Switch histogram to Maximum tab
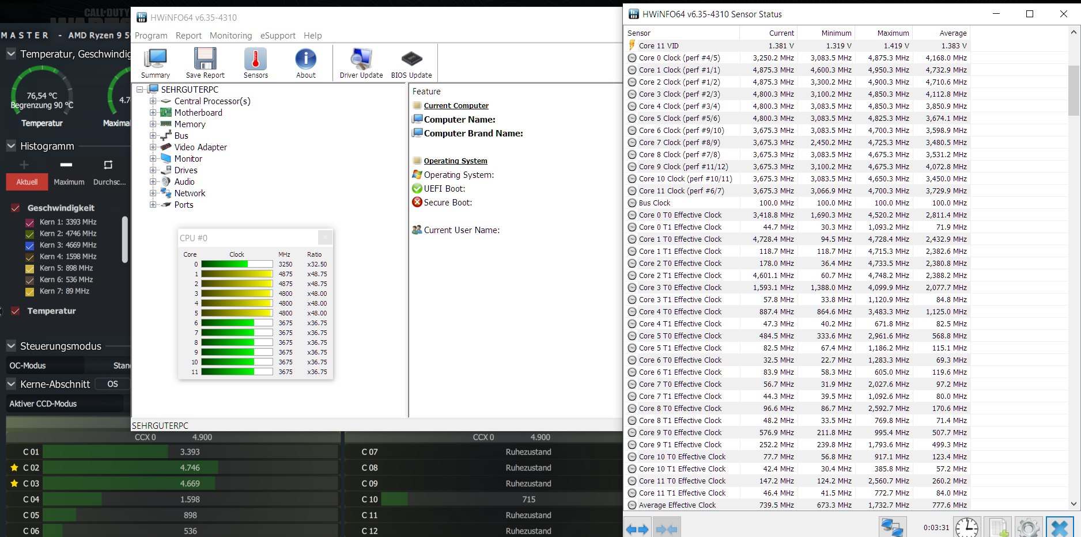The height and width of the screenshot is (537, 1081). pyautogui.click(x=69, y=182)
